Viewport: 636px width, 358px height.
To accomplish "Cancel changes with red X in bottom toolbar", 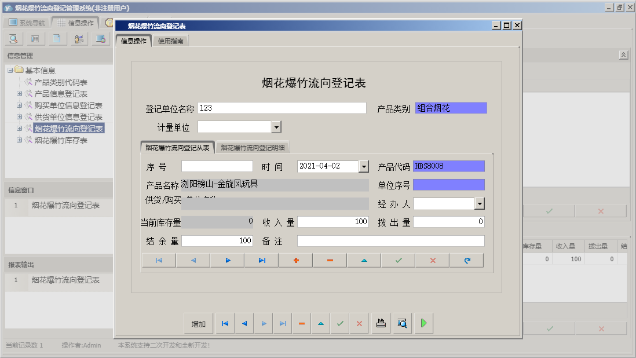I will (x=359, y=324).
